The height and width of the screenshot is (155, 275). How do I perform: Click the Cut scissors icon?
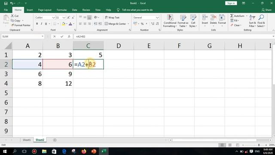point(12,16)
